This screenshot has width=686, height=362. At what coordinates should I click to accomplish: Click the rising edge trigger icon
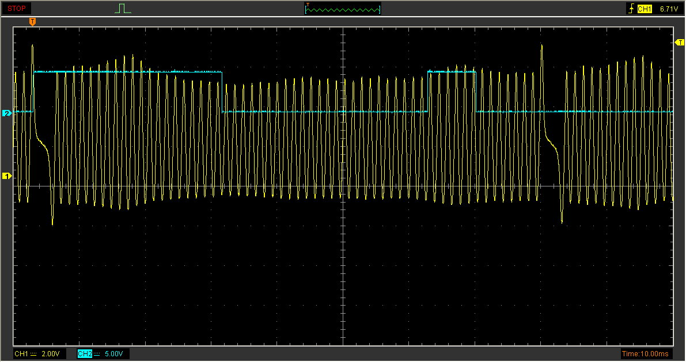click(x=631, y=9)
